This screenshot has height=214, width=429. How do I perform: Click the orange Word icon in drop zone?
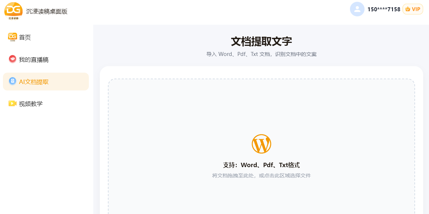[261, 144]
